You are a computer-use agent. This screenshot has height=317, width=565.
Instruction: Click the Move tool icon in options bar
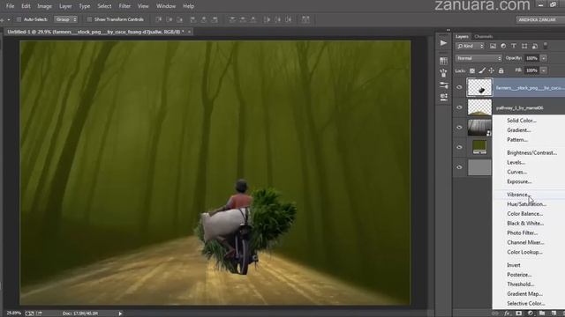coord(2,19)
